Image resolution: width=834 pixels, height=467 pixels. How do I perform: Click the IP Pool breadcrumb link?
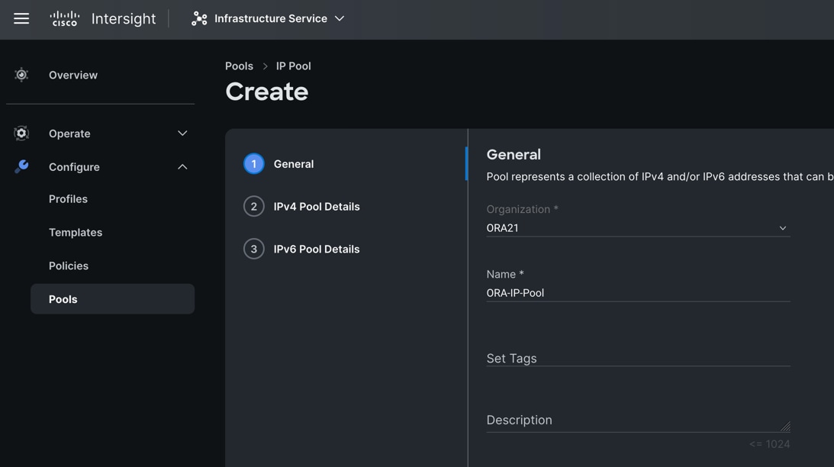[293, 66]
